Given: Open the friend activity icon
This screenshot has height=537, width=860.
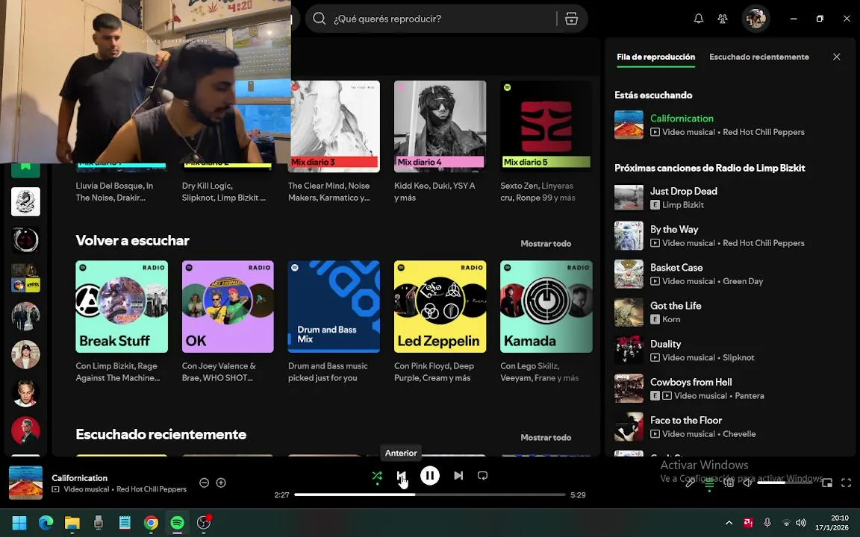Looking at the screenshot, I should pyautogui.click(x=723, y=19).
